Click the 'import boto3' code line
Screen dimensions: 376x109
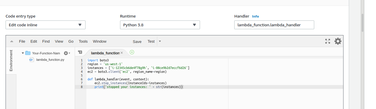(98, 60)
